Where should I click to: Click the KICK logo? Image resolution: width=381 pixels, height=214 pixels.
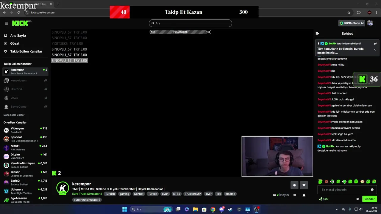(x=22, y=23)
